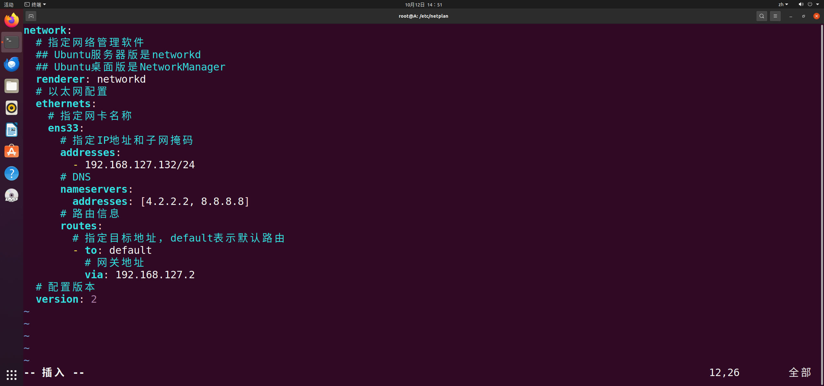Click the DVD disc icon in dock

pos(12,195)
